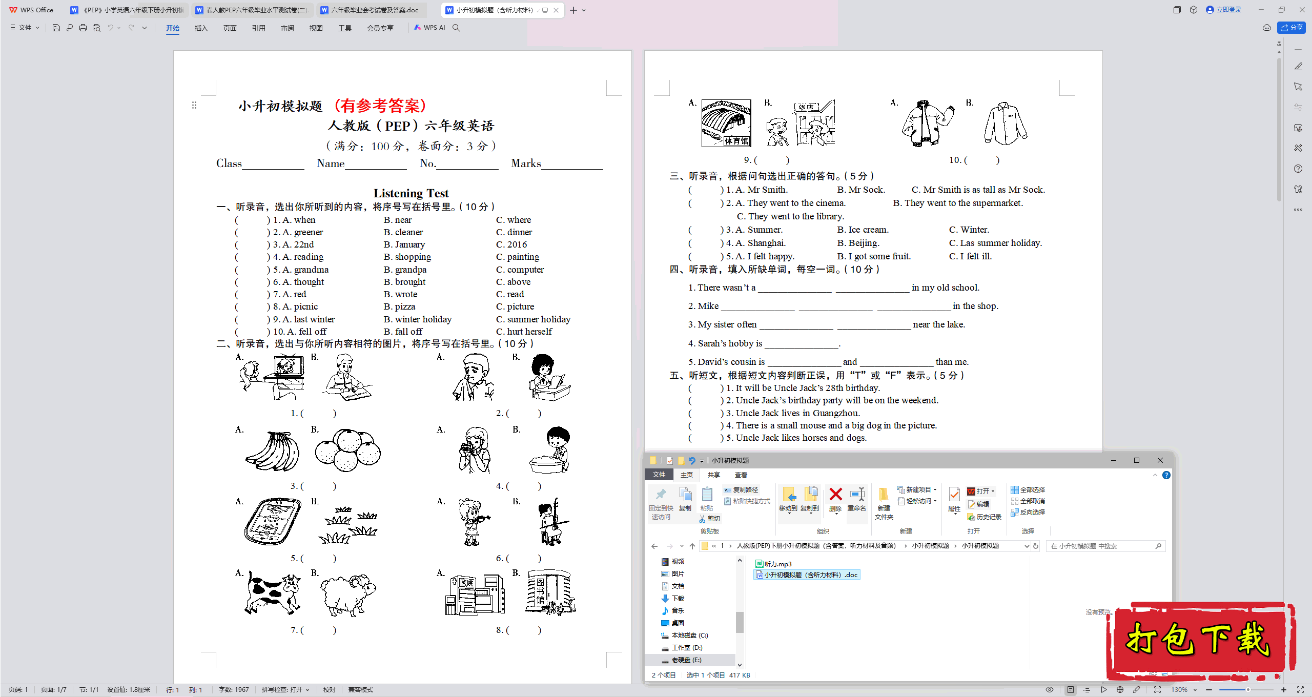Image resolution: width=1312 pixels, height=697 pixels.
Task: Click the selection cursor icon in WPS sidebar
Action: pos(1298,87)
